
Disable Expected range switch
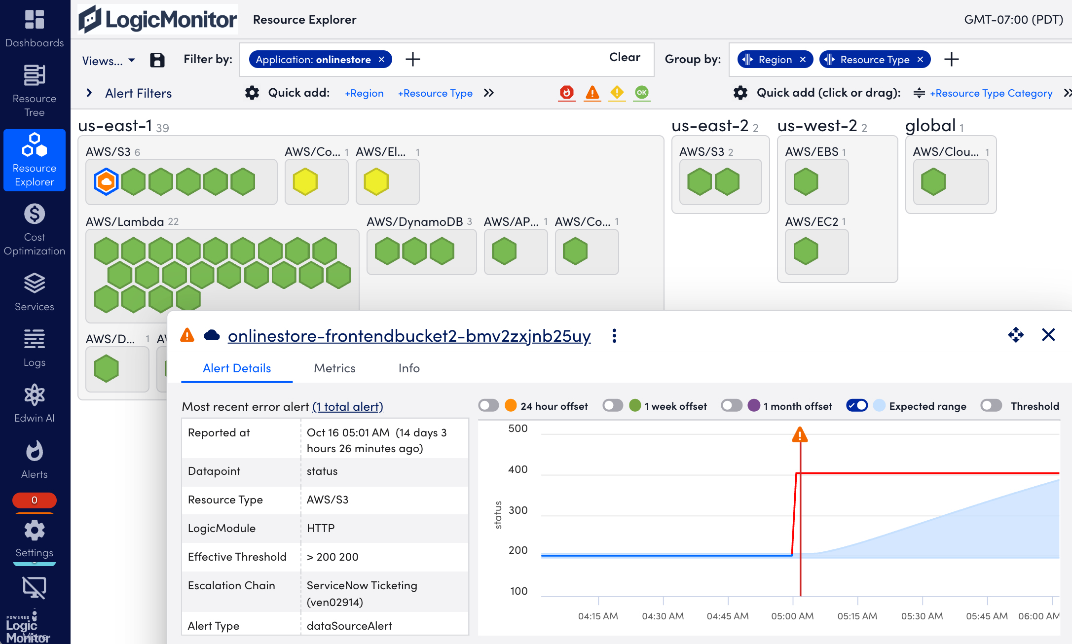click(857, 405)
